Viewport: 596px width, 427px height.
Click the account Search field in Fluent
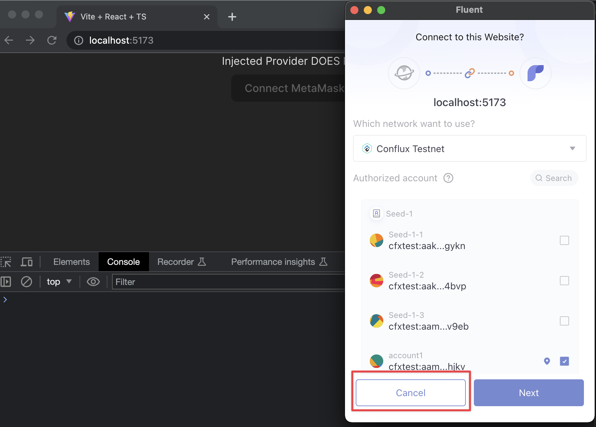coord(554,178)
